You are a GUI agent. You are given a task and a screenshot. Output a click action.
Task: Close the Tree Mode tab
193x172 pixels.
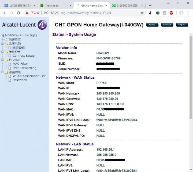pos(70,6)
